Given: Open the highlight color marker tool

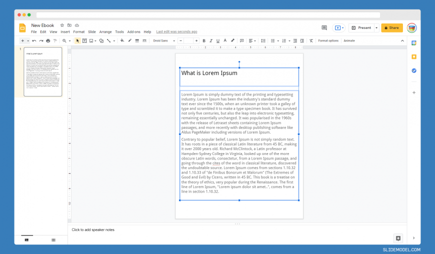Looking at the screenshot, I should 233,40.
